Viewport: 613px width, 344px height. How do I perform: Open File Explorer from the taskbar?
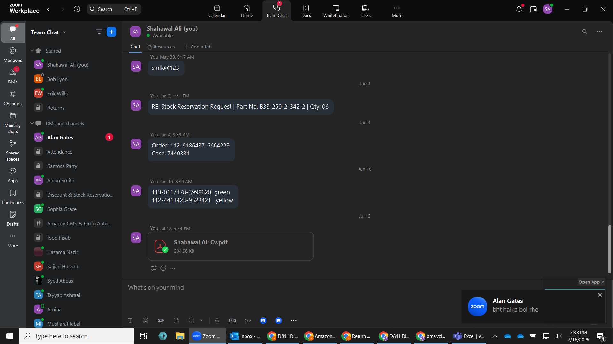coord(180,336)
